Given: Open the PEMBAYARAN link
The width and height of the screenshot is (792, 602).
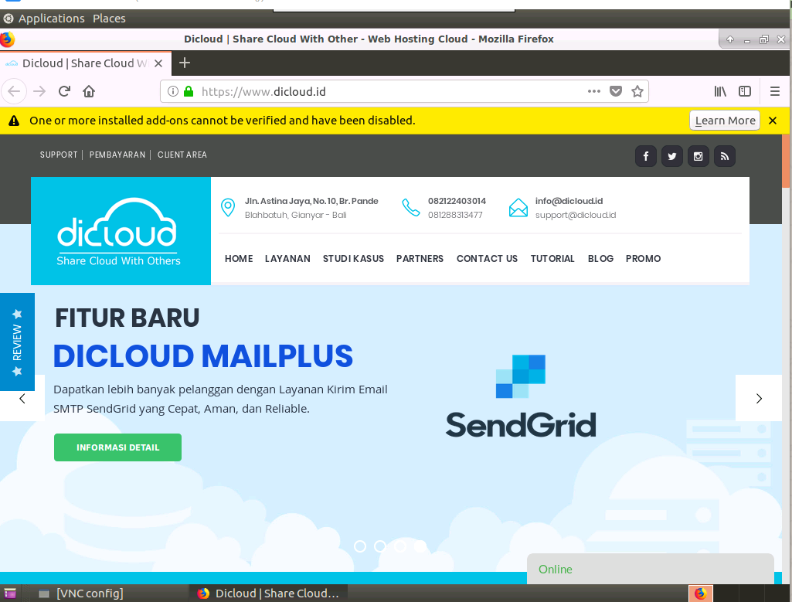Looking at the screenshot, I should [117, 155].
